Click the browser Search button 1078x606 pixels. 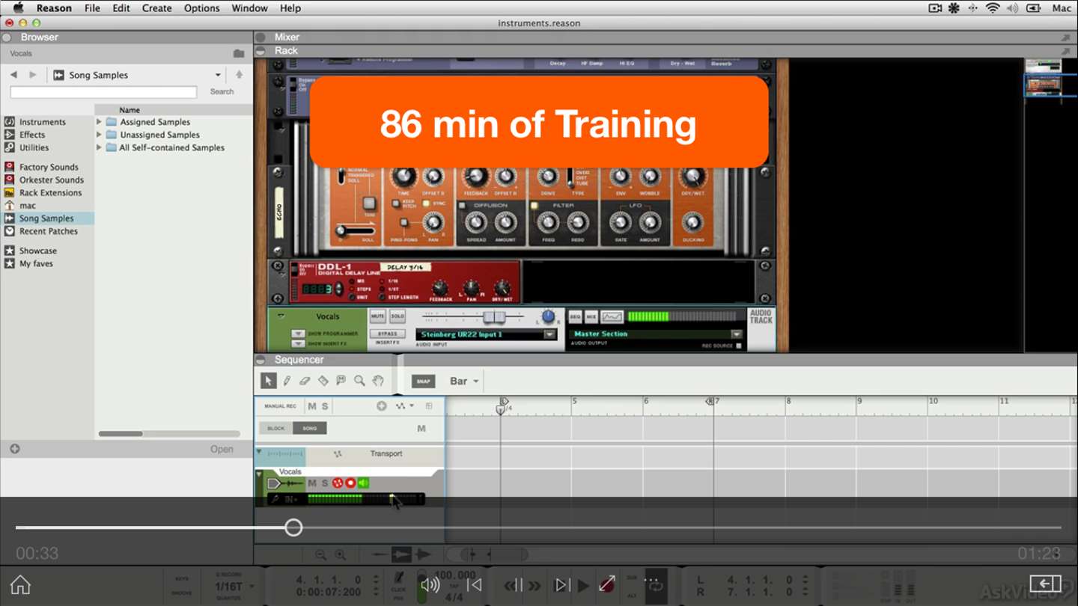click(x=222, y=91)
